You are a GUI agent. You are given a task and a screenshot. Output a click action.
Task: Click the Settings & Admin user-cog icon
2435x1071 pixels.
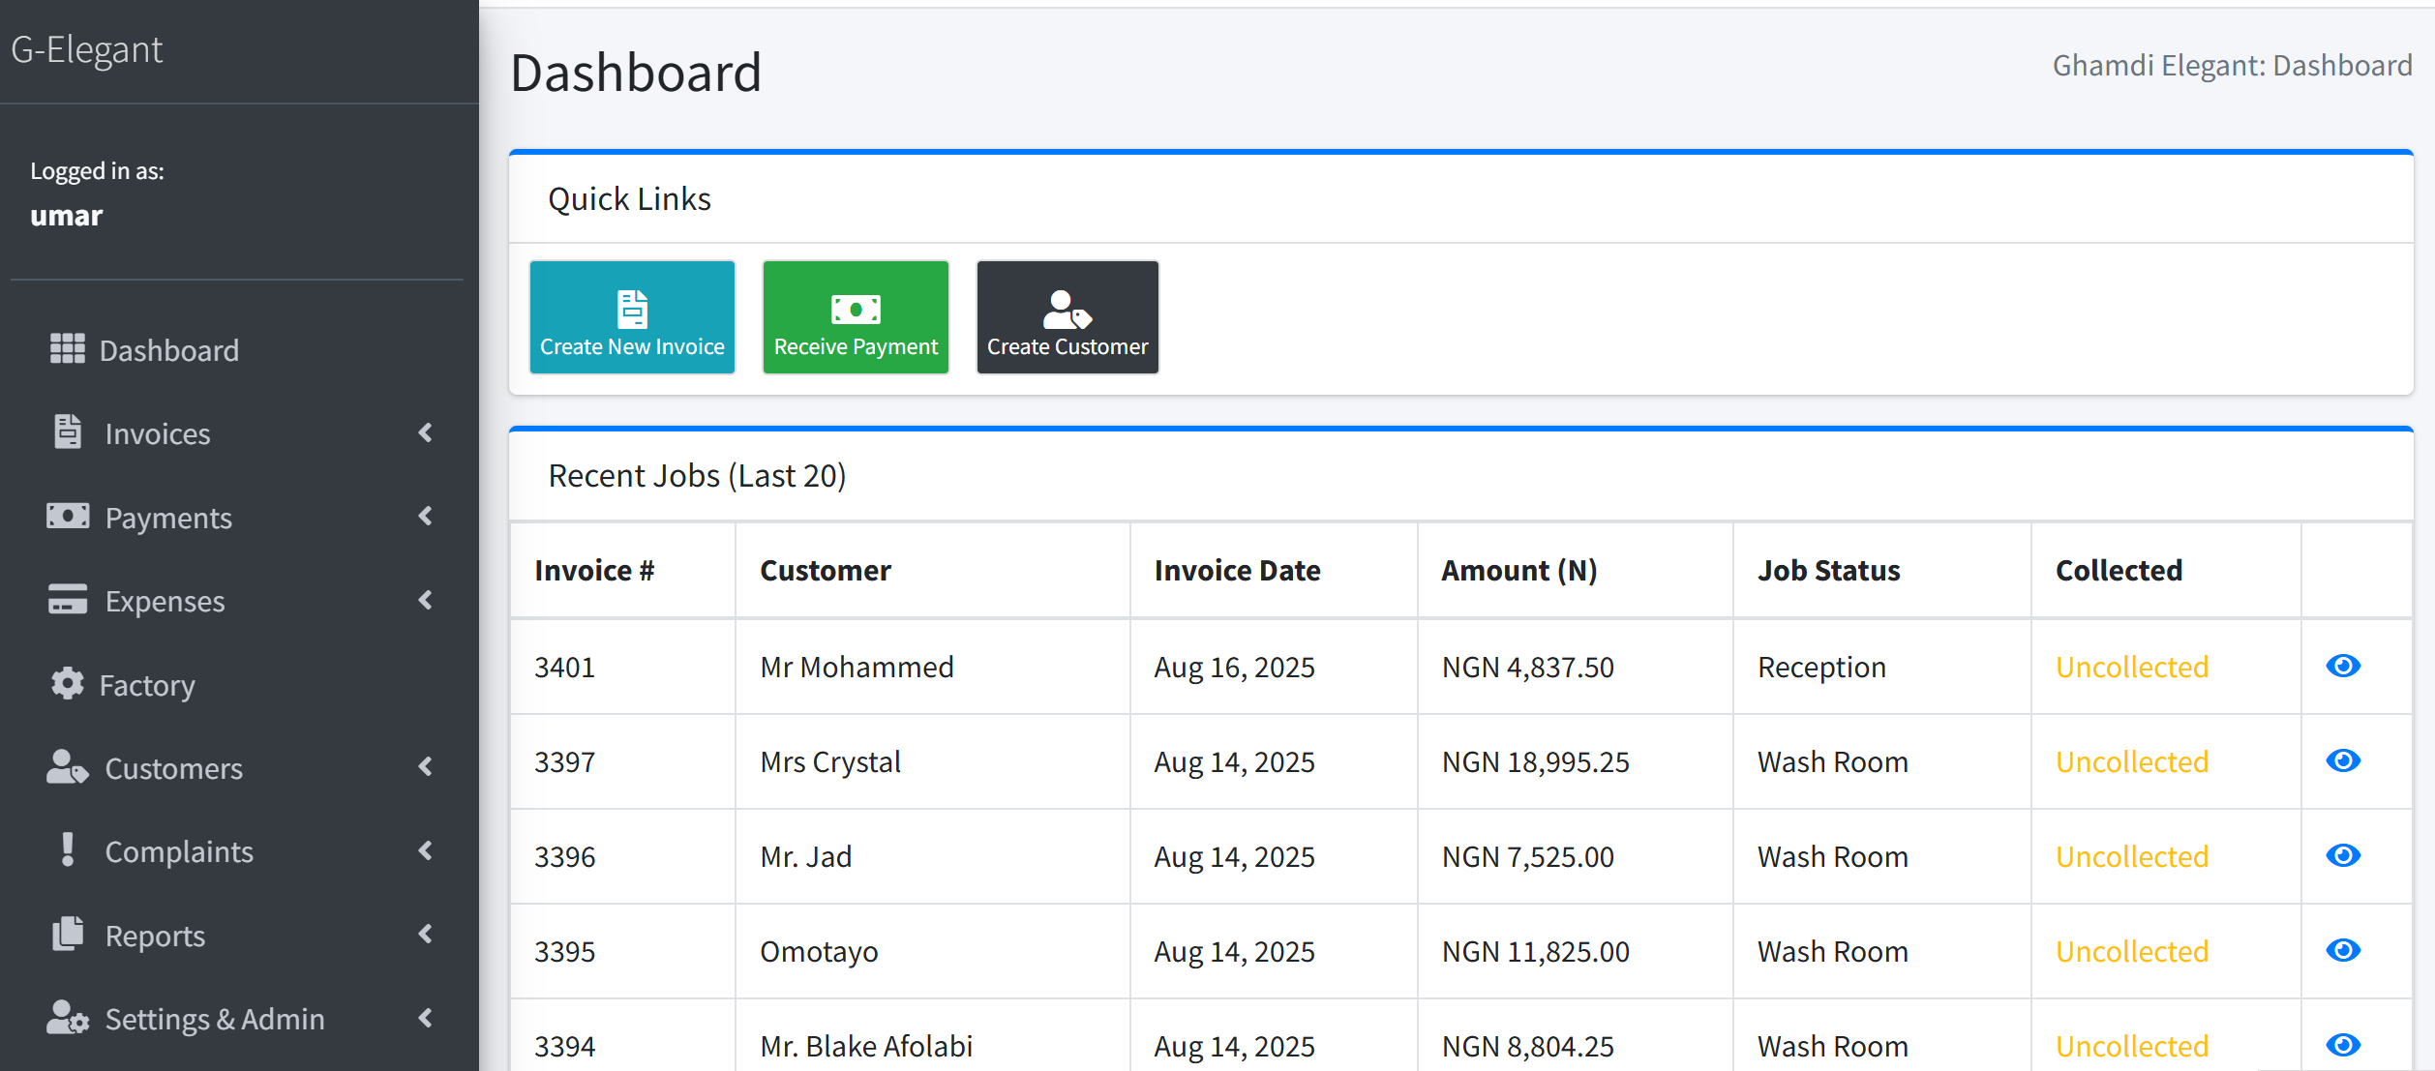pos(67,1017)
